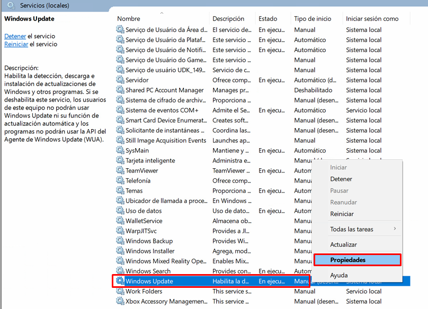Click gear icon beside Xbox Accessory Management
428x309 pixels.
click(x=120, y=302)
